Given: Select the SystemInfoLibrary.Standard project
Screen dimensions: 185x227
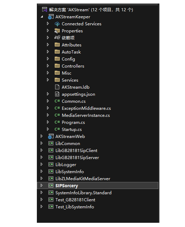Looking at the screenshot, I should click(x=83, y=193).
